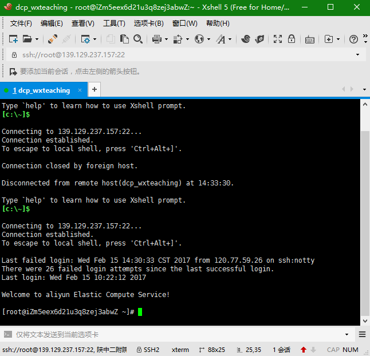The width and height of the screenshot is (370, 356).
Task: Open the 文件(F) menu
Action: (x=21, y=23)
